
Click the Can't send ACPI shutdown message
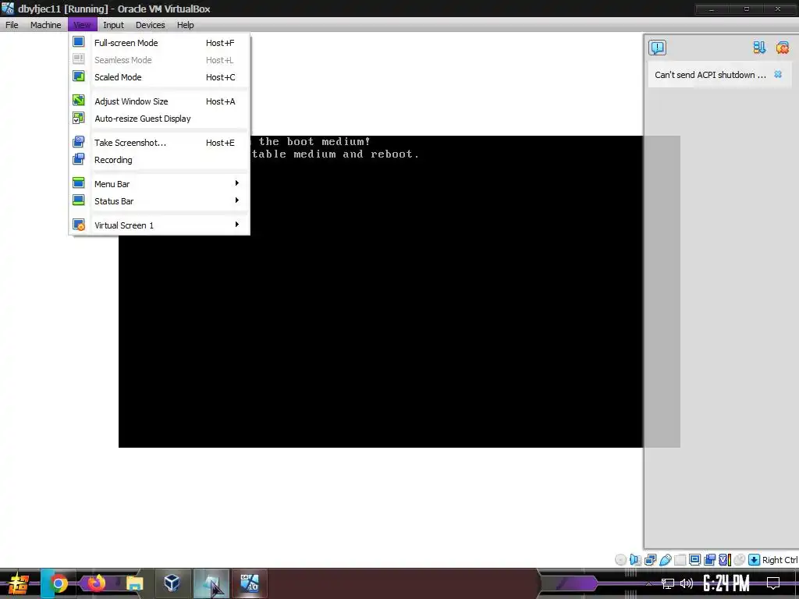(x=710, y=75)
